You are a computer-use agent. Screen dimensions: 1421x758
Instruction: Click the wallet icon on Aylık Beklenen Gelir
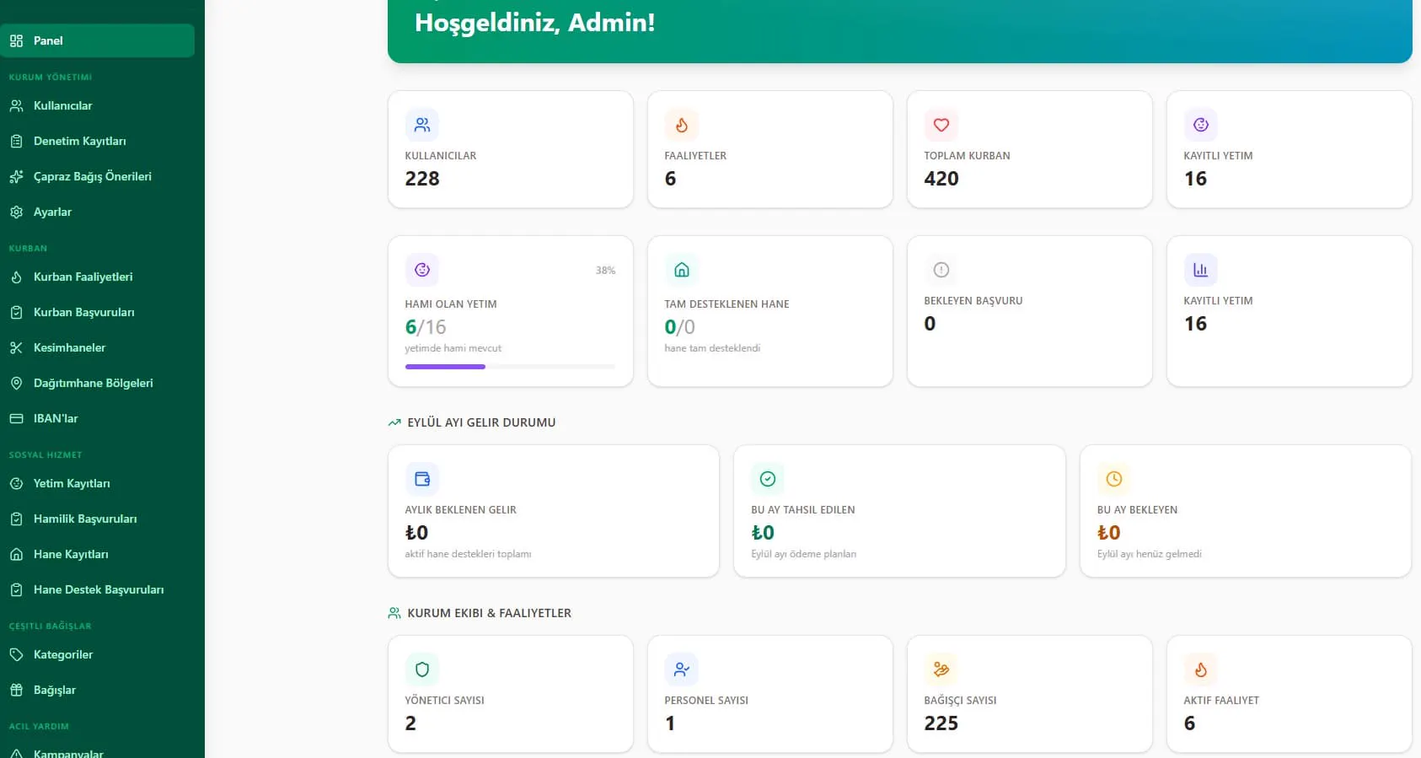(x=422, y=479)
